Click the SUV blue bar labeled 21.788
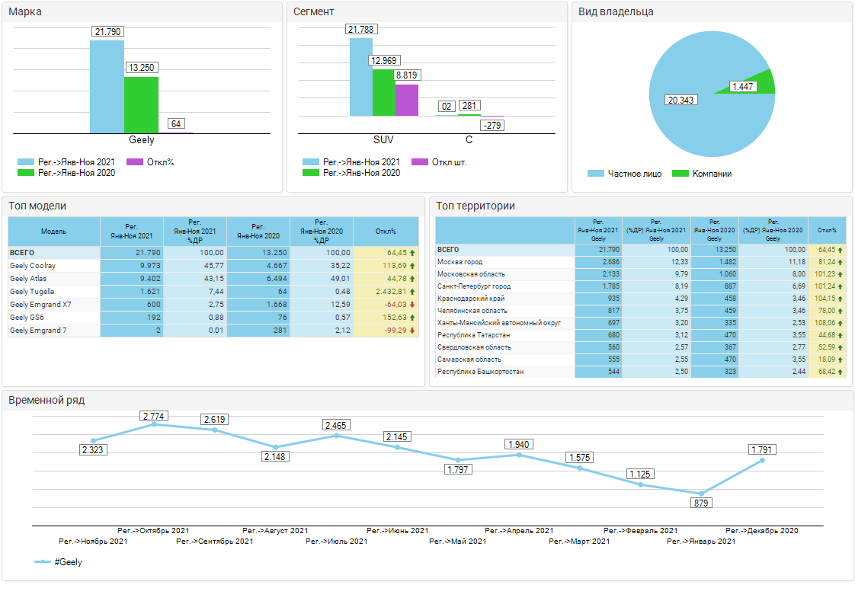 [x=360, y=76]
